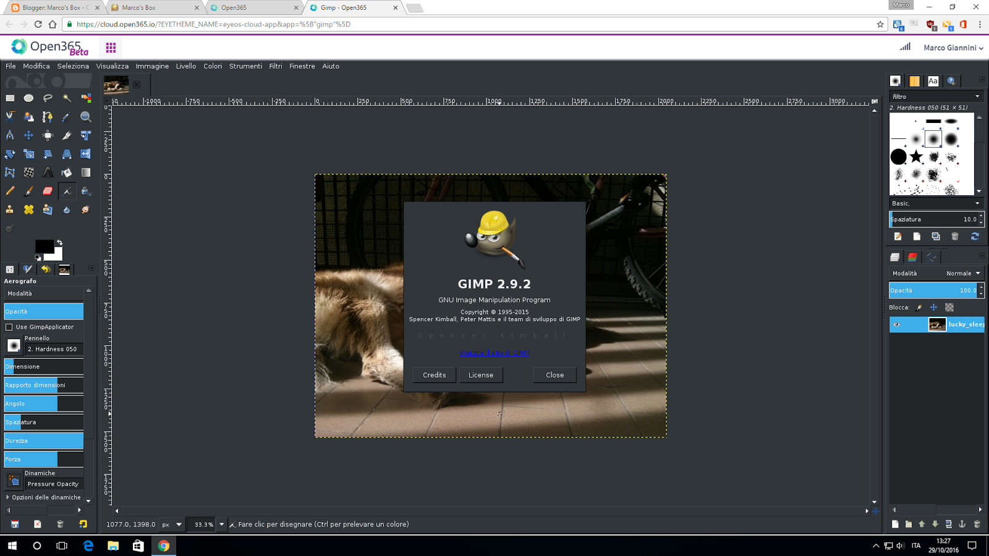Refresh the brushes list

[975, 237]
